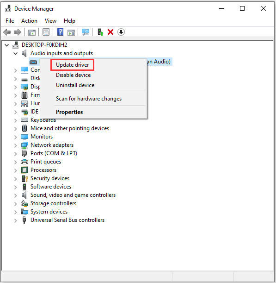
Task: Collapse the Audio inputs and outputs category
Action: point(16,53)
